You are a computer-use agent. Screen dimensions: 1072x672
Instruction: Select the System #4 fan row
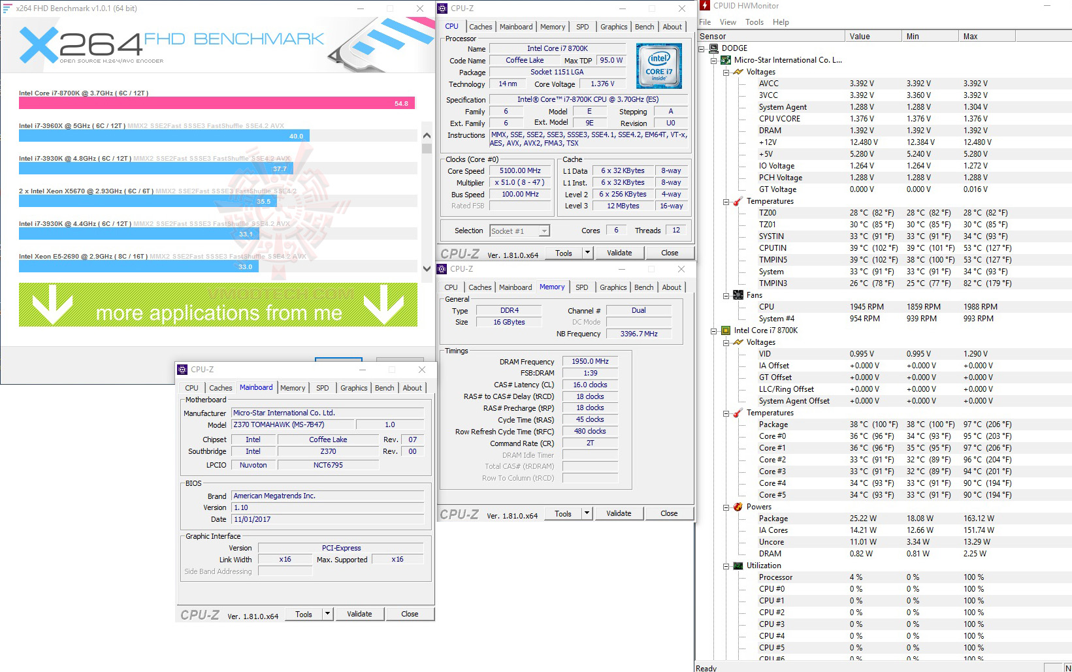(884, 319)
